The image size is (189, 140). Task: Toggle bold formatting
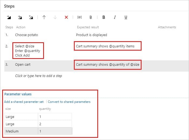[104, 17]
